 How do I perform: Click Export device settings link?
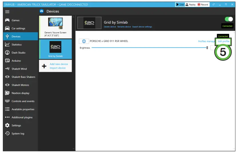click(142, 27)
